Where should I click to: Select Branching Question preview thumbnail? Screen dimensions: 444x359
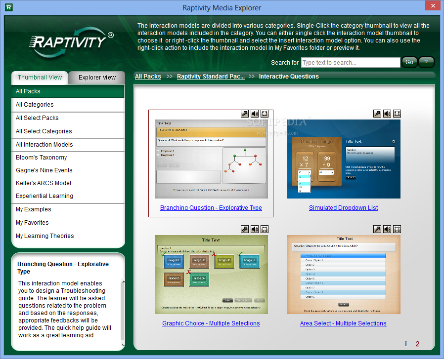(211, 159)
